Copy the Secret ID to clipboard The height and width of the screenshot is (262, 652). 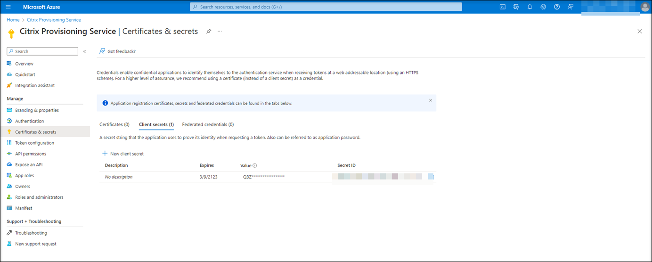pos(431,177)
